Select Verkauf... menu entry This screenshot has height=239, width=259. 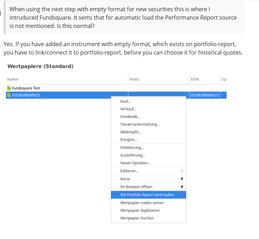tap(148, 109)
